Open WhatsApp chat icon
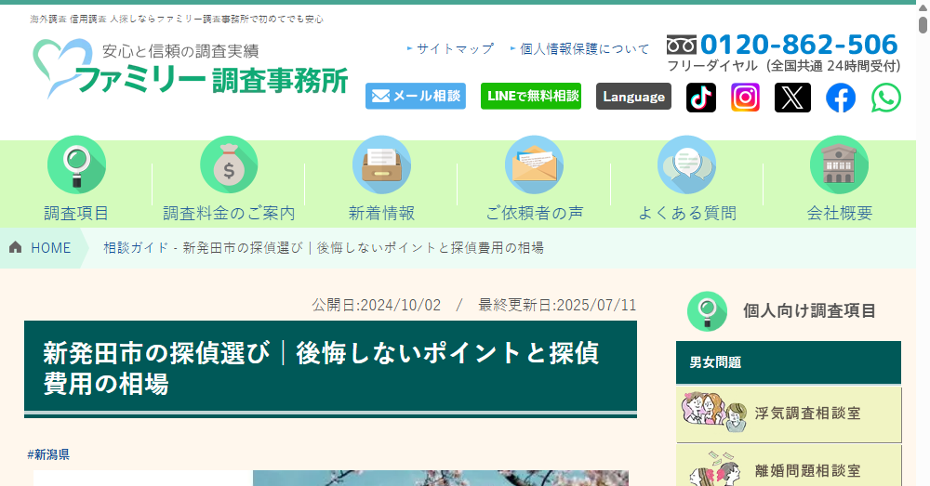Viewport: 930px width, 486px height. click(886, 98)
